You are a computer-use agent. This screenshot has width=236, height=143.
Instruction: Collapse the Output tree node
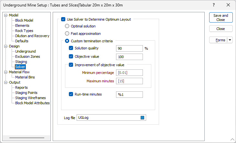click(x=6, y=82)
